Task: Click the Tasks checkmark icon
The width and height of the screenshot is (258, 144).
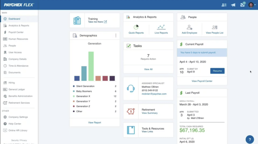Action: click(129, 46)
